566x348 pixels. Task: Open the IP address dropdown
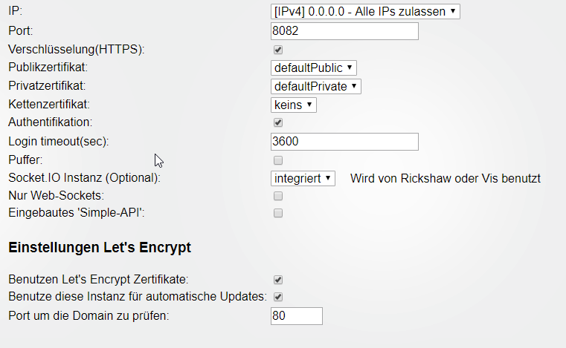[x=365, y=11]
